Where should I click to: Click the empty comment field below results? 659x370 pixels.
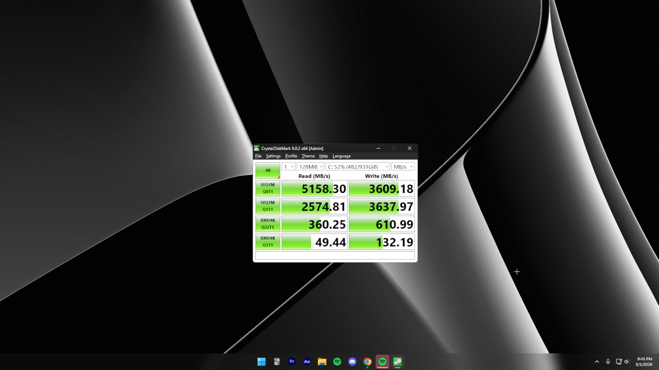[335, 256]
